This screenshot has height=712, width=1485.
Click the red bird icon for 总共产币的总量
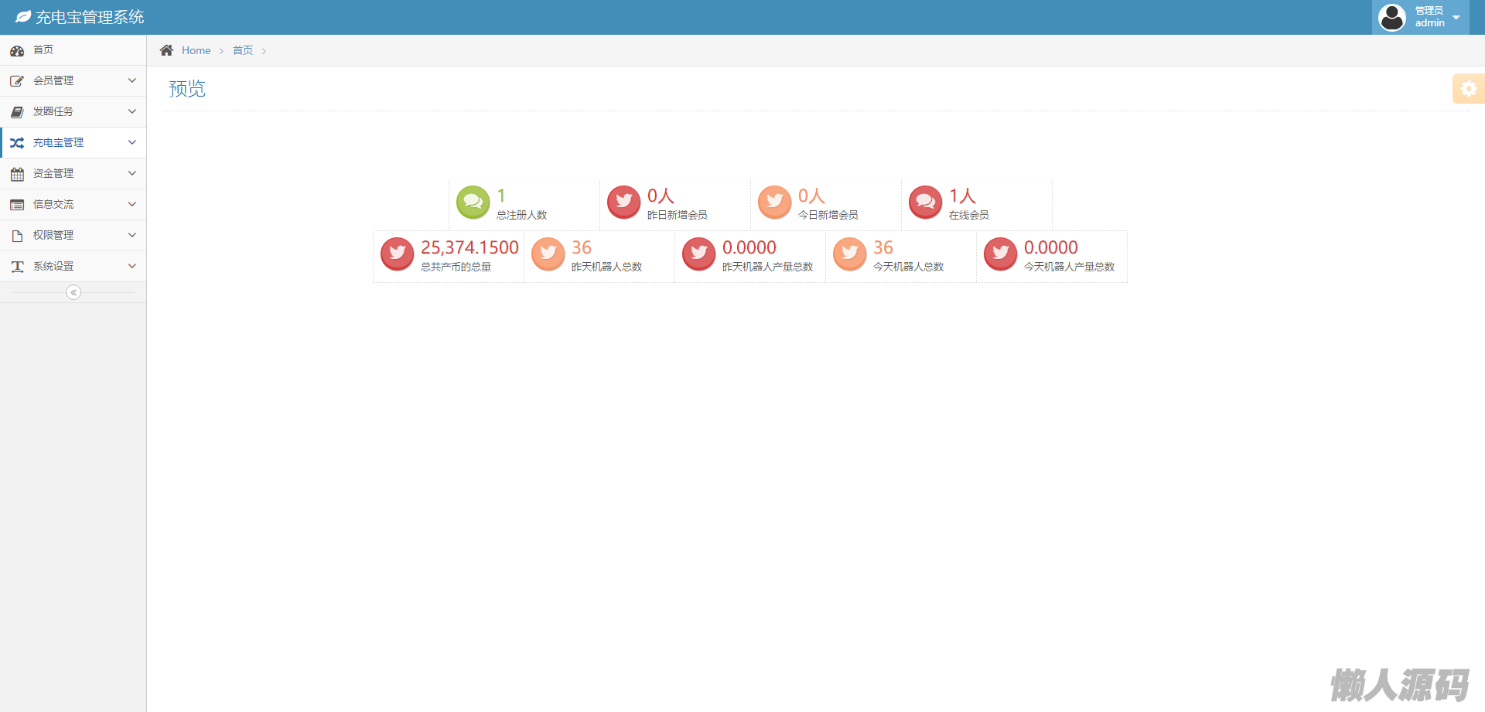coord(398,254)
